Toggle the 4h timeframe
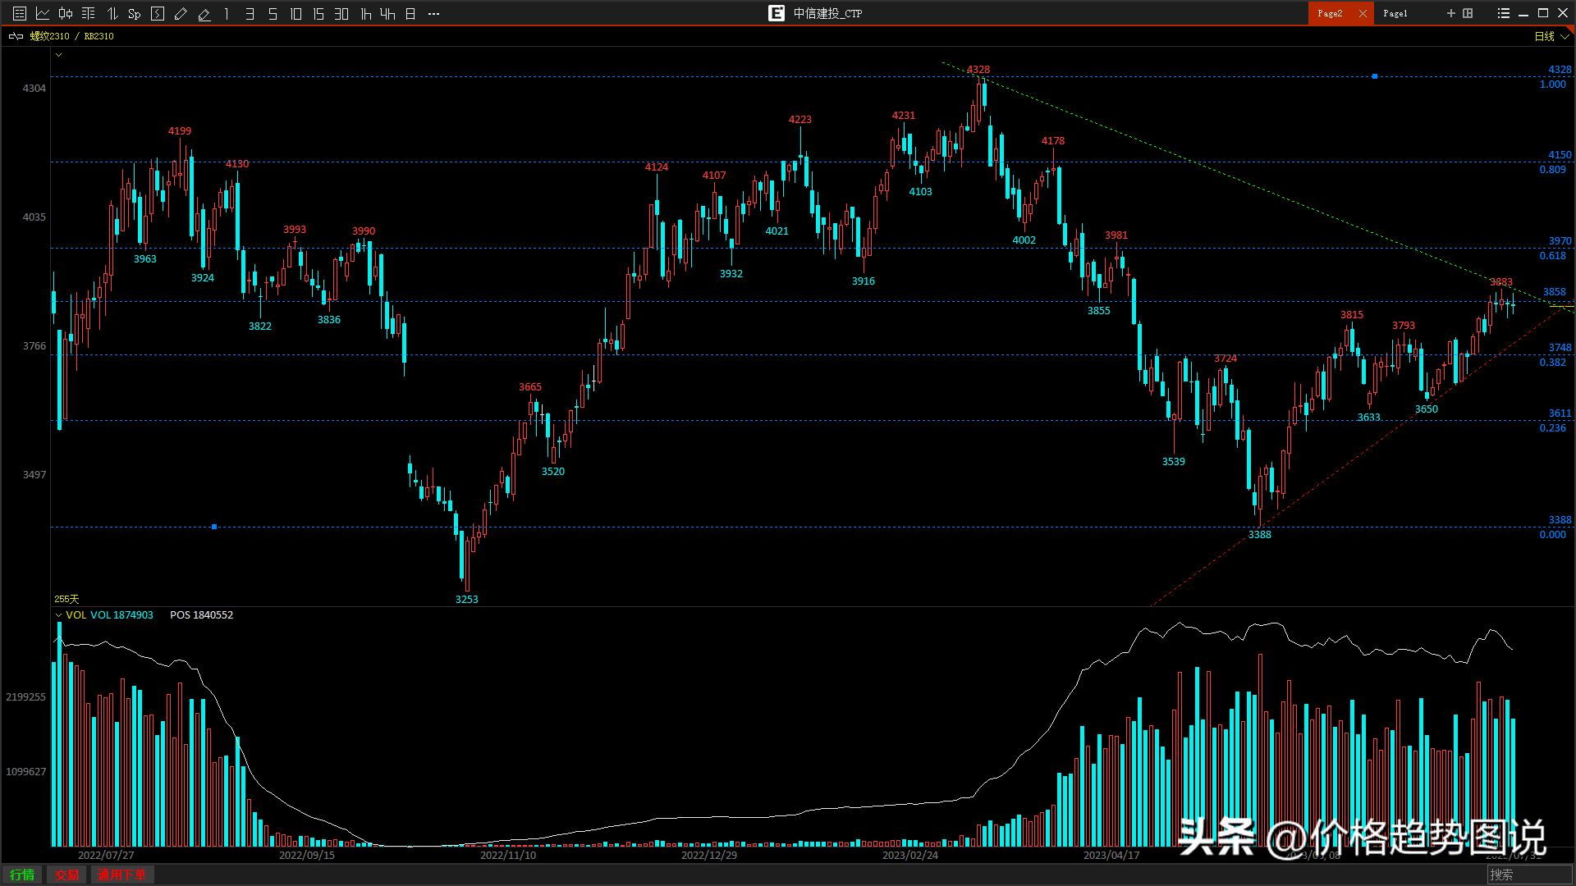This screenshot has height=886, width=1576. point(387,14)
